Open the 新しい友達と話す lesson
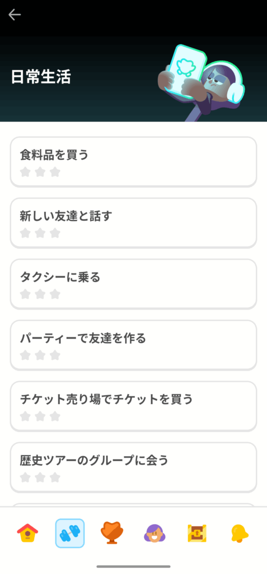 coord(133,223)
